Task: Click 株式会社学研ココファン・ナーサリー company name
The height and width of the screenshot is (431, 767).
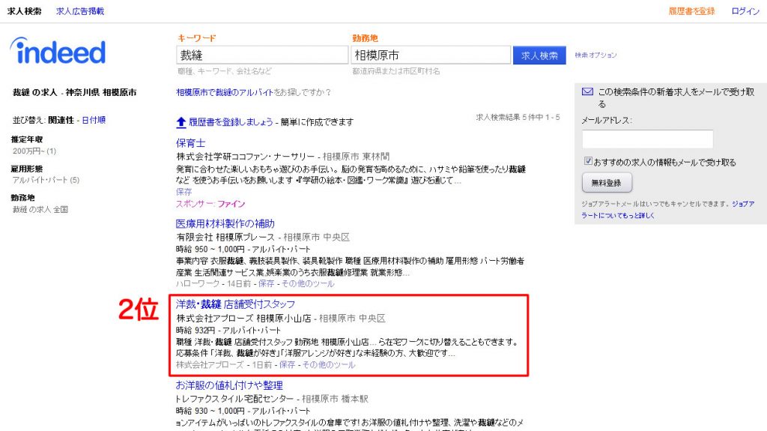Action: pyautogui.click(x=246, y=157)
